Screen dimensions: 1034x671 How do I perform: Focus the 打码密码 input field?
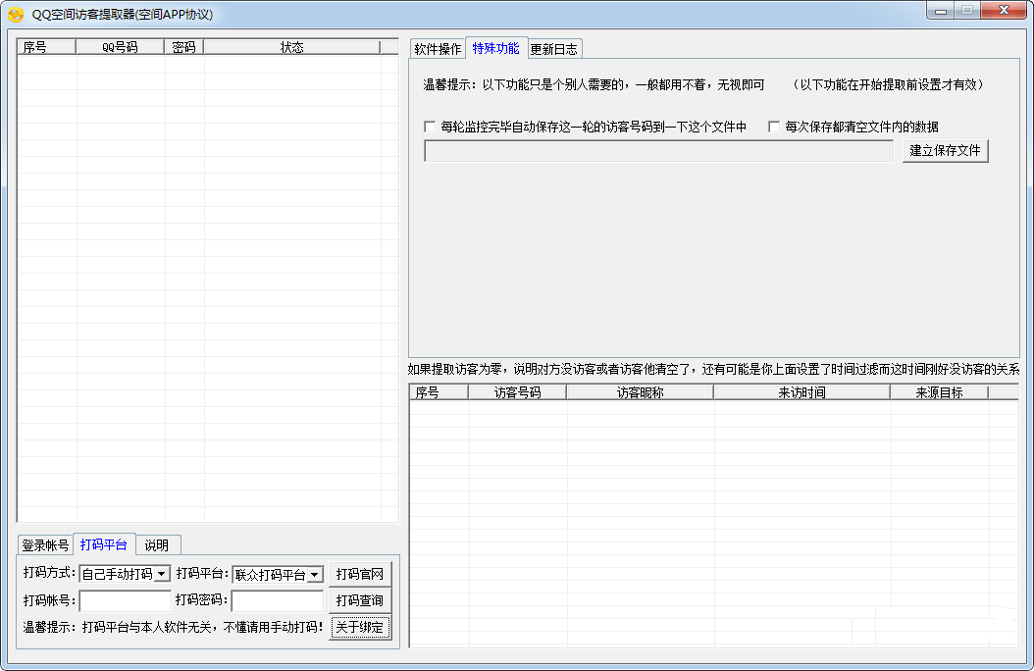coord(278,600)
